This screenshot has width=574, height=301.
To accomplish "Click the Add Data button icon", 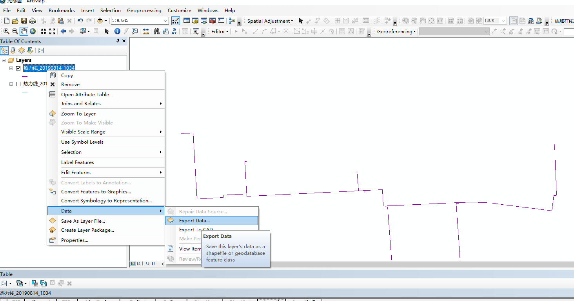I will [x=100, y=21].
